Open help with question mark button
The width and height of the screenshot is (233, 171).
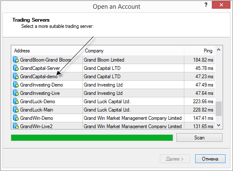coord(206,5)
